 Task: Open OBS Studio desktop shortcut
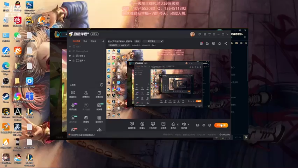(x=6, y=82)
